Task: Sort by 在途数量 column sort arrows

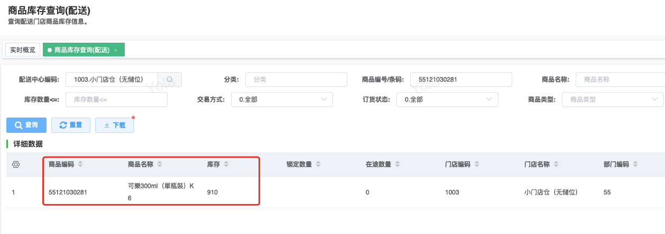Action: pos(397,164)
